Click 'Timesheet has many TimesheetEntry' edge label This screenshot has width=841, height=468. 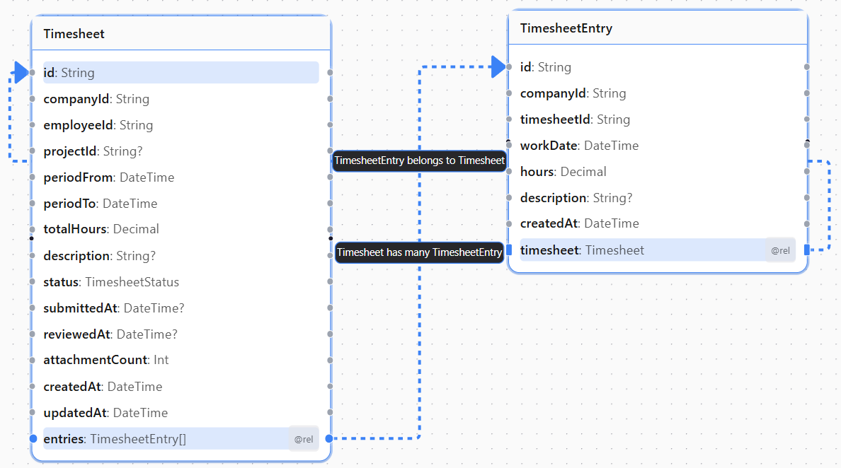419,252
